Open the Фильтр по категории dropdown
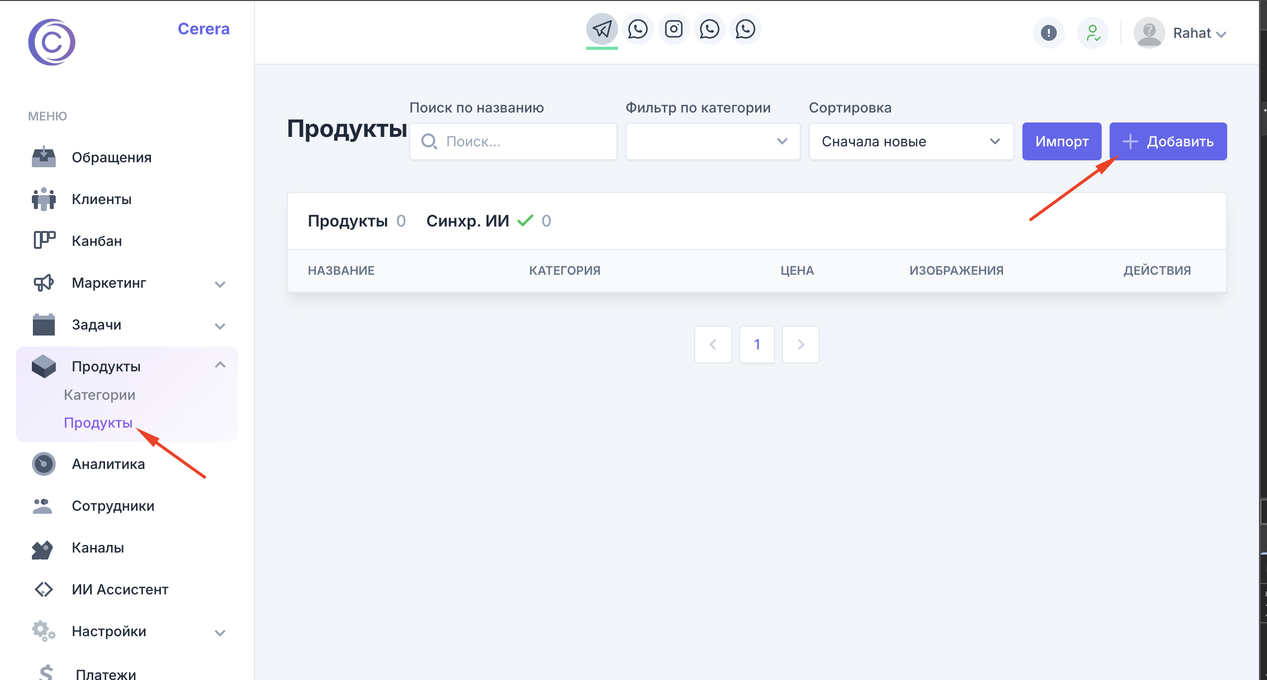The height and width of the screenshot is (680, 1267). pos(713,141)
